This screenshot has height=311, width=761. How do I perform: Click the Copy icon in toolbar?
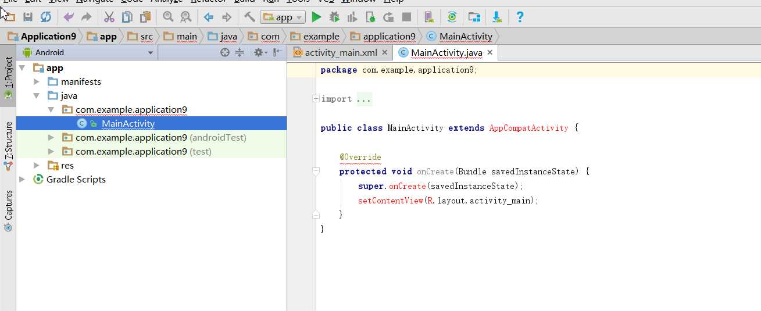tap(127, 17)
